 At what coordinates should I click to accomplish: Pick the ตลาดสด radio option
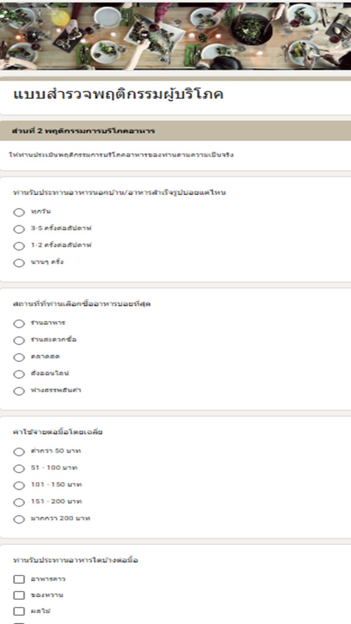pos(19,357)
